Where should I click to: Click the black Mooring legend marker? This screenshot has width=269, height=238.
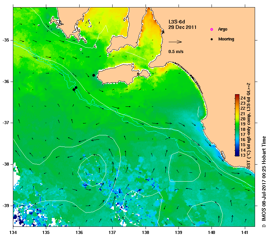click(212, 39)
